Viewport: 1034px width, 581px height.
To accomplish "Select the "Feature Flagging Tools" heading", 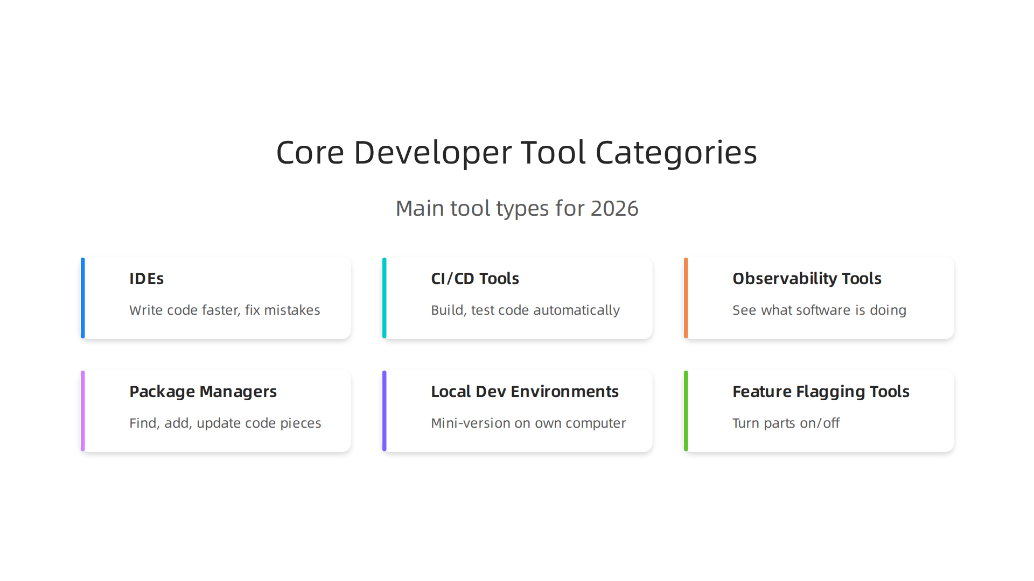I will pos(821,392).
